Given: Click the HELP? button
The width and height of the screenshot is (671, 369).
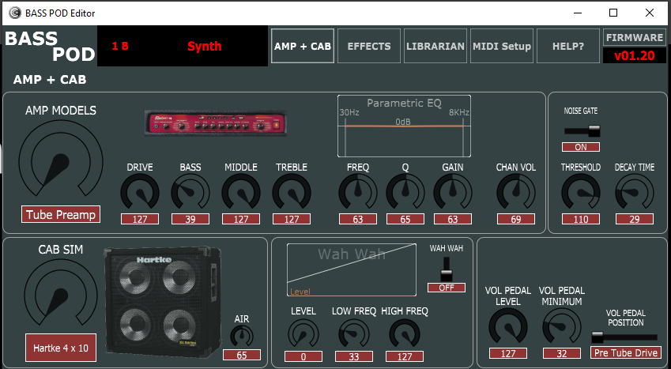Looking at the screenshot, I should [x=568, y=46].
